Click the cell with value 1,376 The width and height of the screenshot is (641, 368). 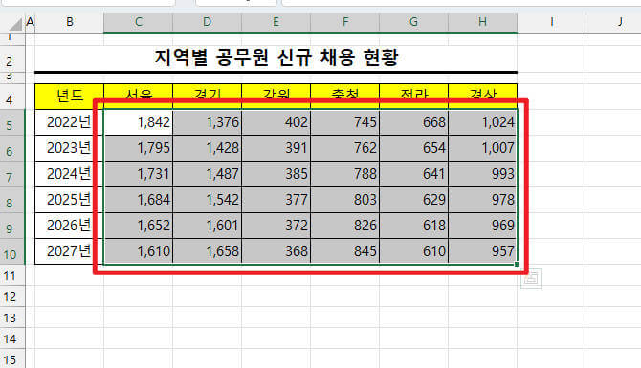(x=208, y=122)
